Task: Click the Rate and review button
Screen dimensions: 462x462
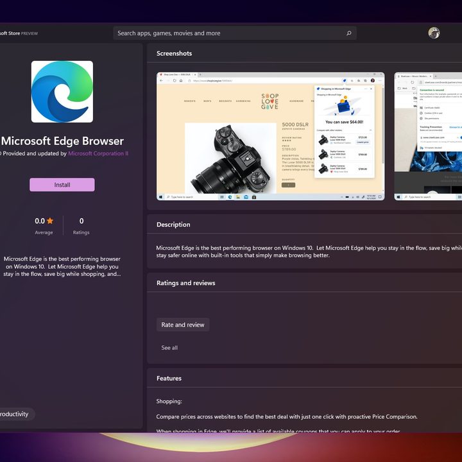Action: pyautogui.click(x=183, y=325)
